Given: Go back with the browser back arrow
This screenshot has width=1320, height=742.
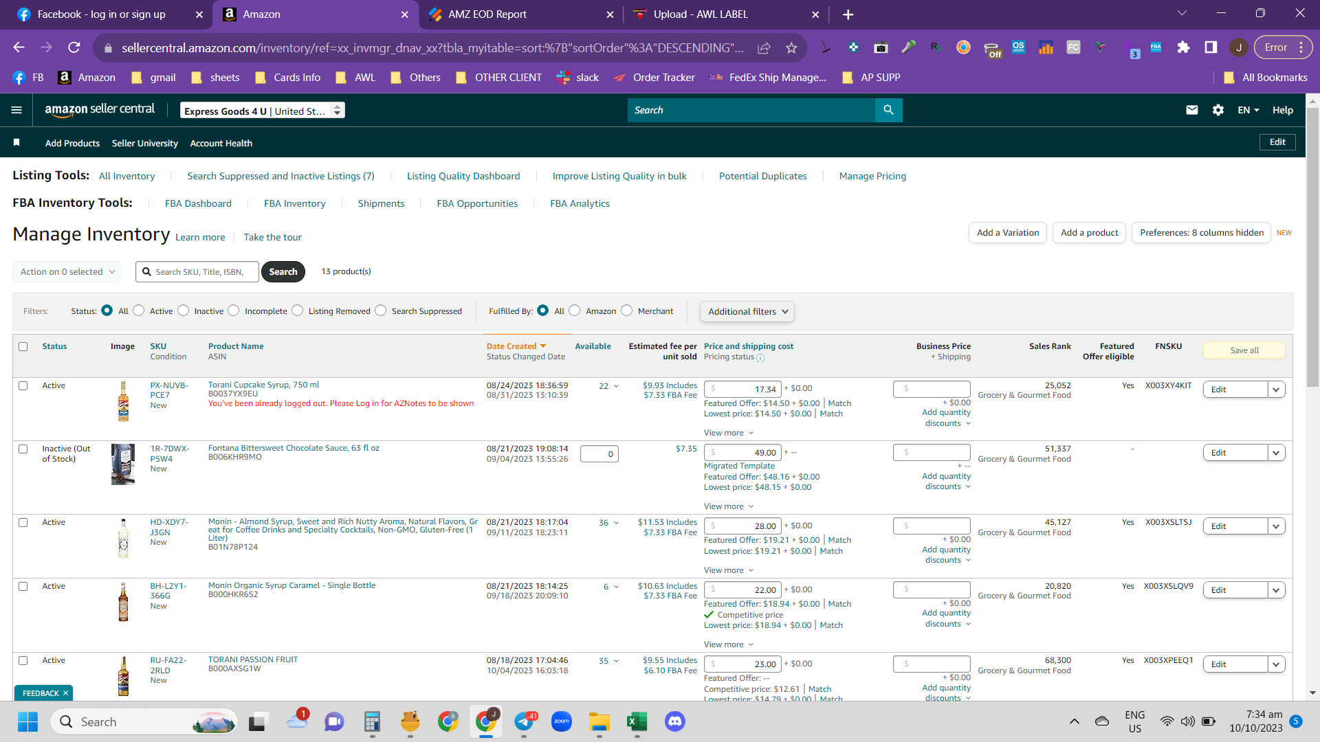Looking at the screenshot, I should 19,47.
